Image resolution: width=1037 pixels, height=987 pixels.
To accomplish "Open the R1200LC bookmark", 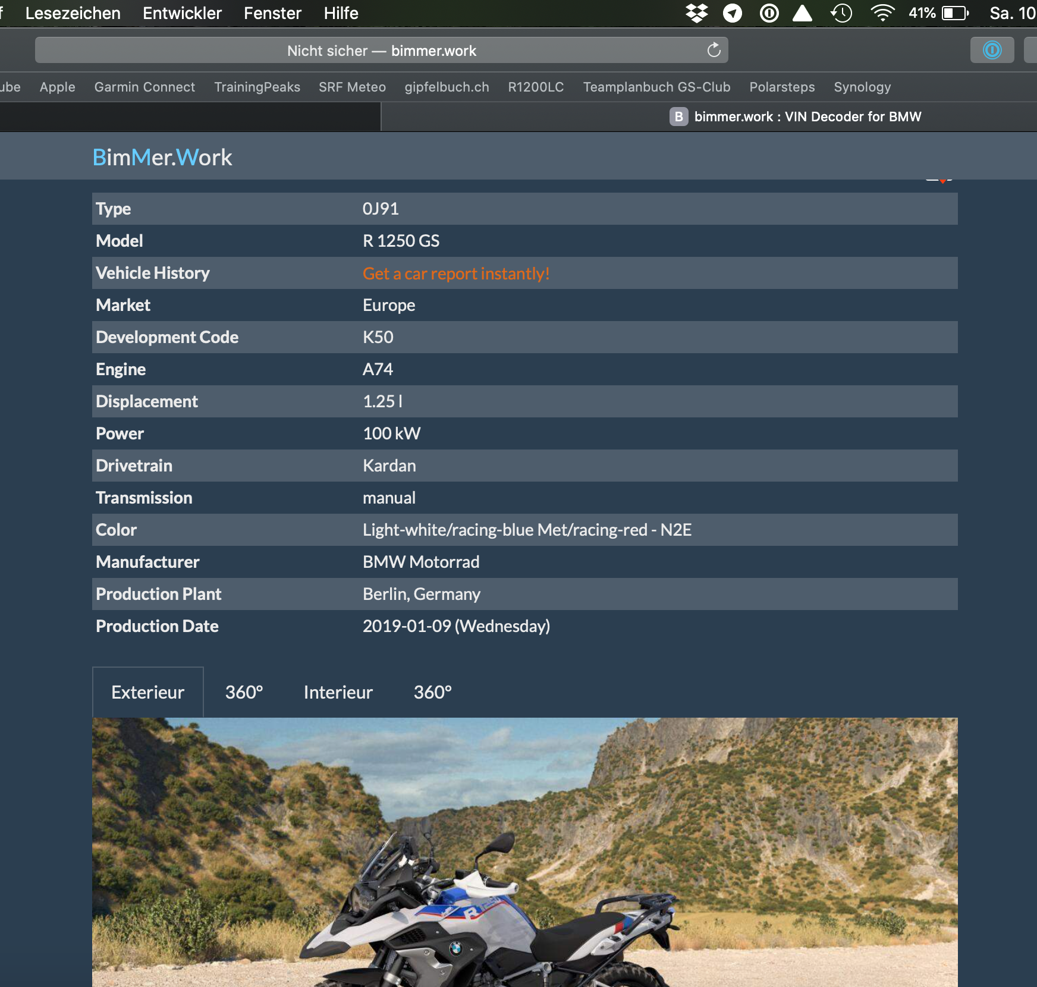I will tap(536, 87).
